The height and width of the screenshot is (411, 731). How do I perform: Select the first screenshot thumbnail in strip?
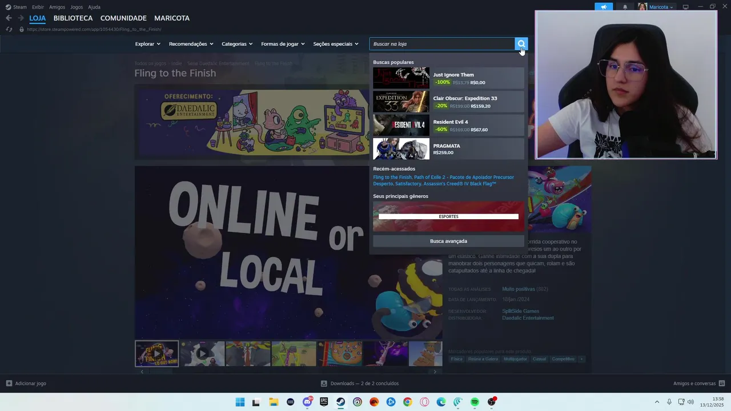click(156, 353)
